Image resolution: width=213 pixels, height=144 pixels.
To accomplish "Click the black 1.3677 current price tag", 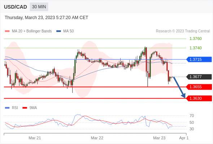I will (199, 77).
